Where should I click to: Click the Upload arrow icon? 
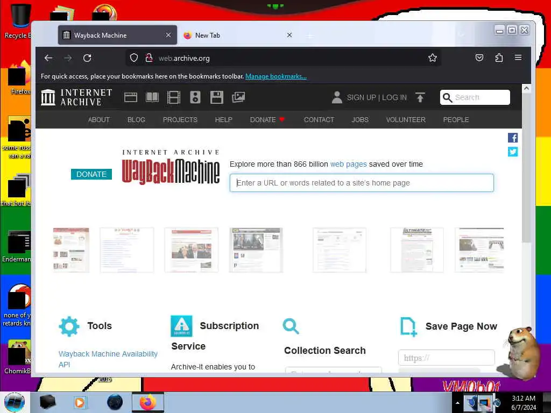point(420,97)
